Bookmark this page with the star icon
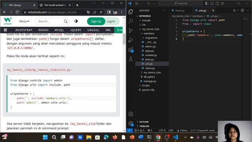This screenshot has width=252, height=142. (101, 12)
